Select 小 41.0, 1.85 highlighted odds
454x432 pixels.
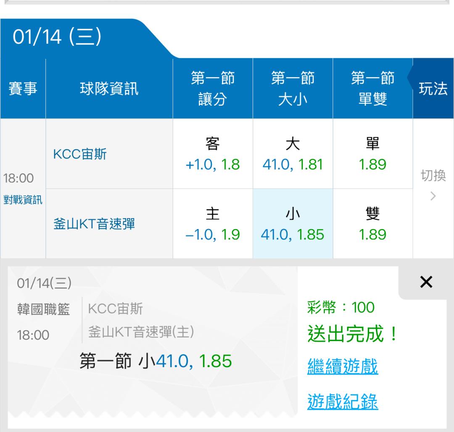click(x=293, y=224)
